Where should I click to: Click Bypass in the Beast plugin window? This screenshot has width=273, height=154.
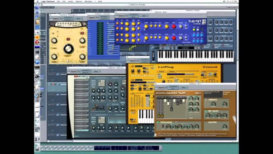121,16
